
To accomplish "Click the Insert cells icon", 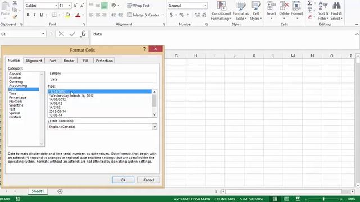I will pyautogui.click(x=271, y=6).
